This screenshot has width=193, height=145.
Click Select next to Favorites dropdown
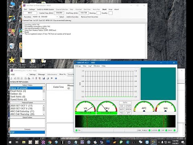(x=62, y=17)
